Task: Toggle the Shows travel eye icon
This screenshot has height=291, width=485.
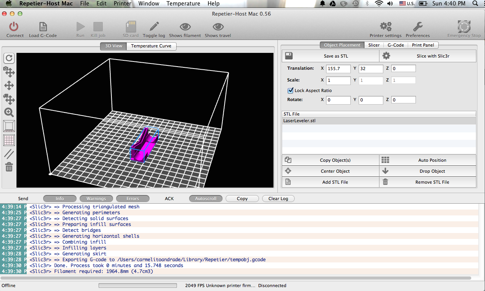Action: [218, 27]
